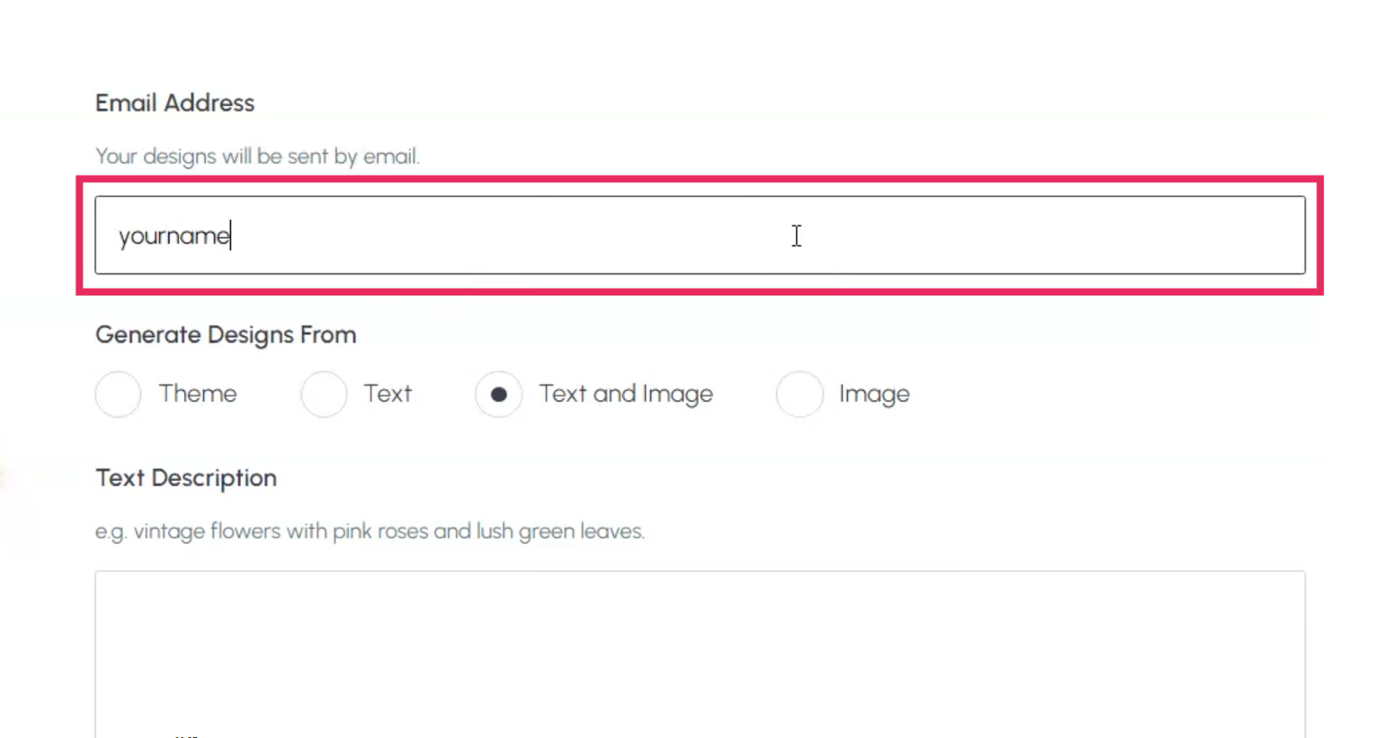1389x738 pixels.
Task: Click the word 'email' in the hint line
Action: [390, 156]
